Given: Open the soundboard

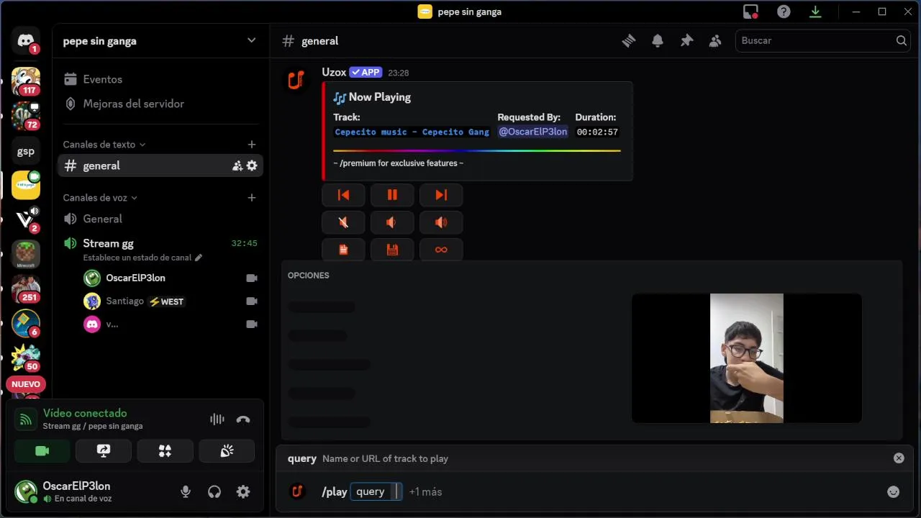Looking at the screenshot, I should click(x=227, y=451).
